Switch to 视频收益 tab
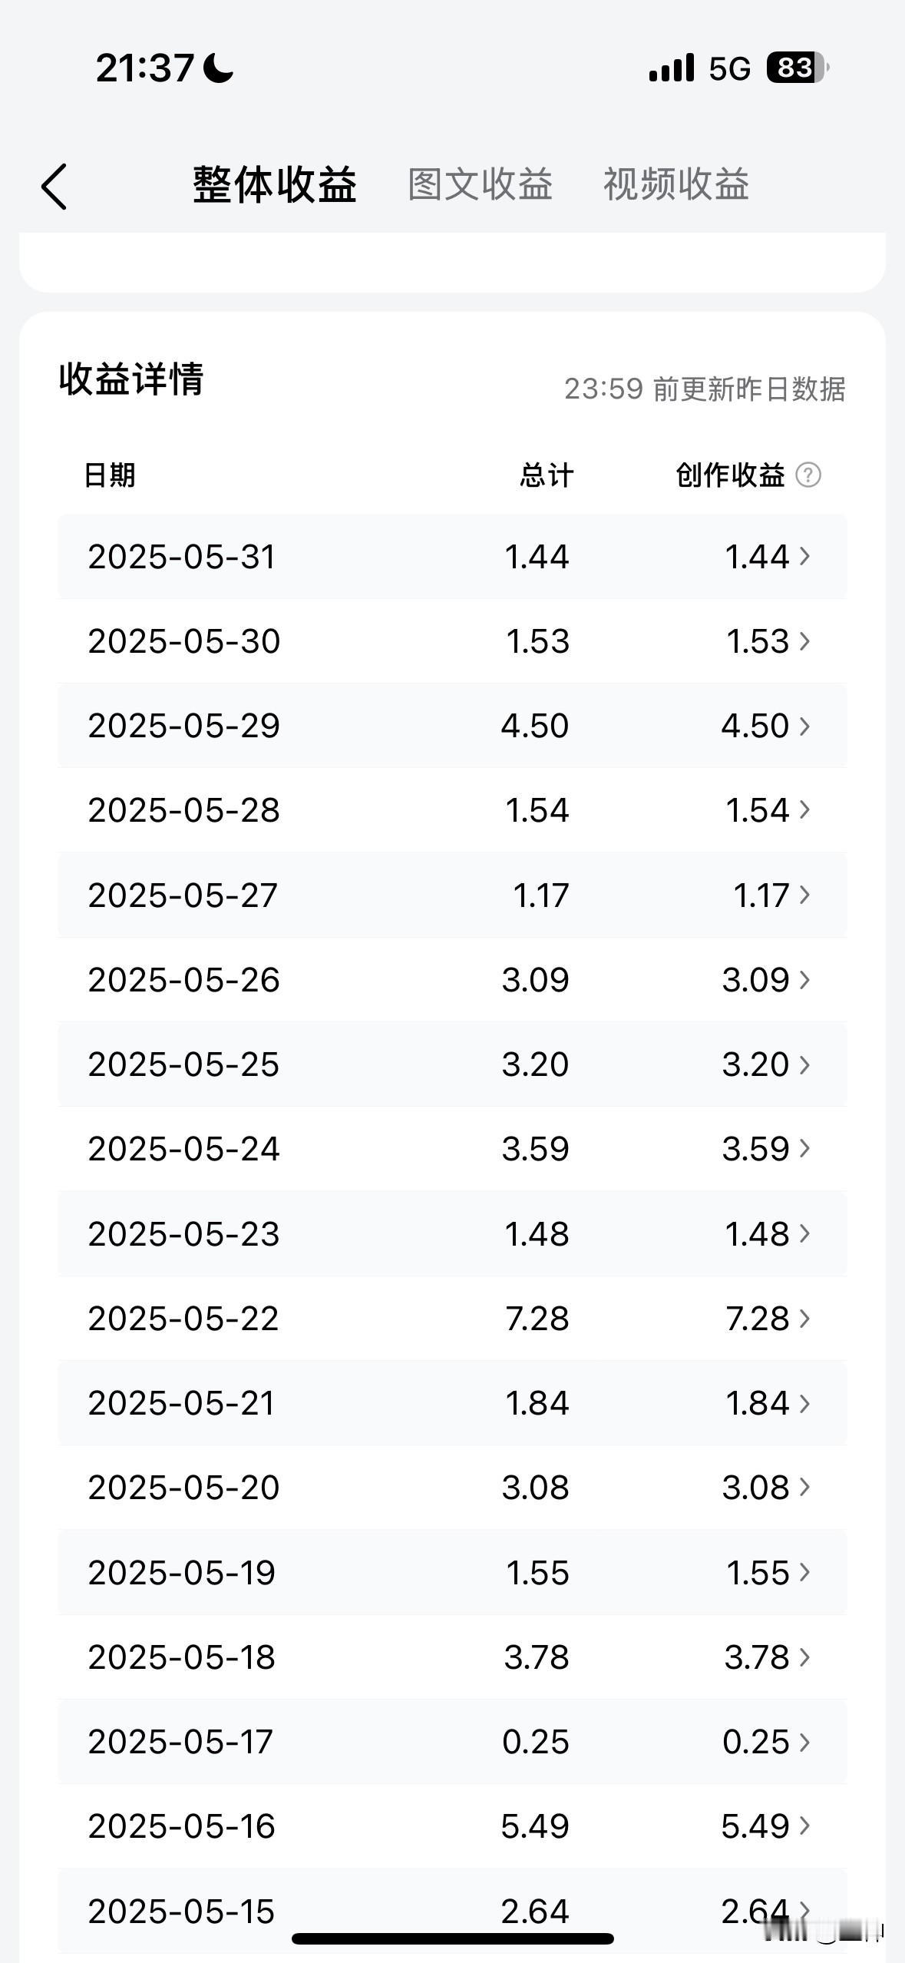The image size is (905, 1963). point(676,184)
